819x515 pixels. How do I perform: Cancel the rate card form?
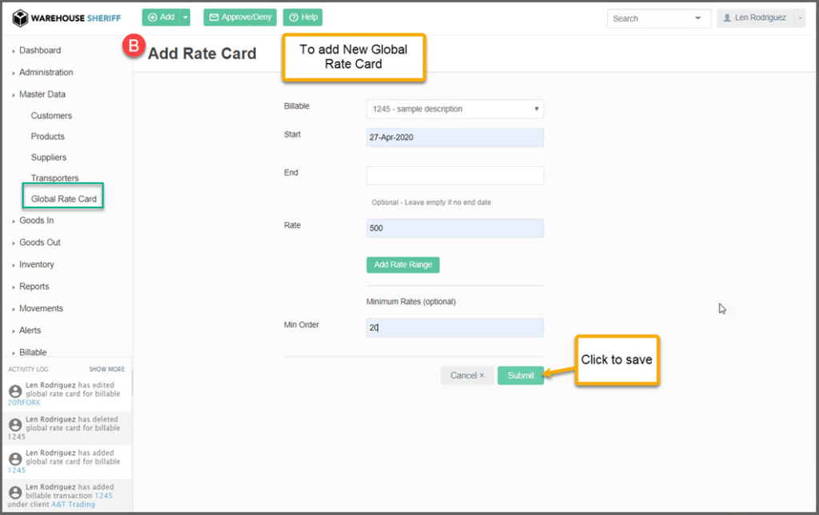pyautogui.click(x=467, y=375)
